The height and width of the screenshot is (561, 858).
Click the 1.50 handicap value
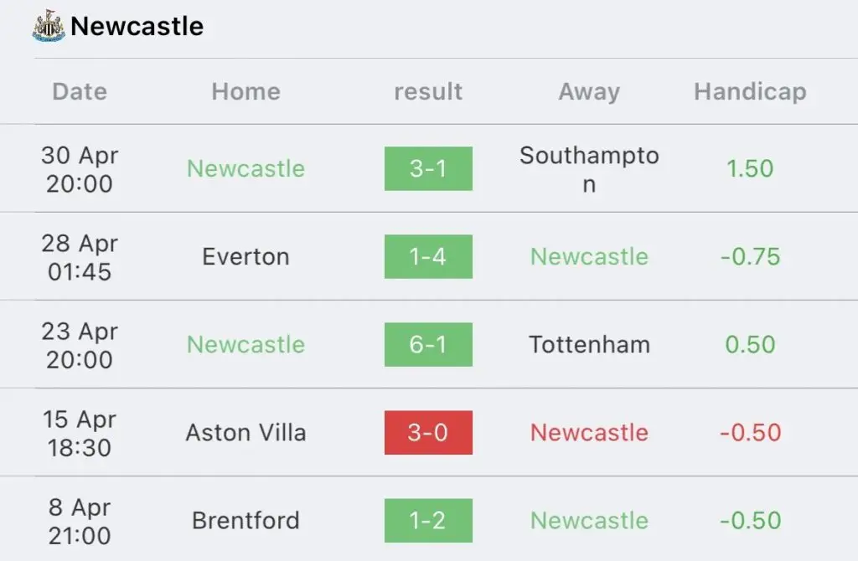(x=750, y=168)
